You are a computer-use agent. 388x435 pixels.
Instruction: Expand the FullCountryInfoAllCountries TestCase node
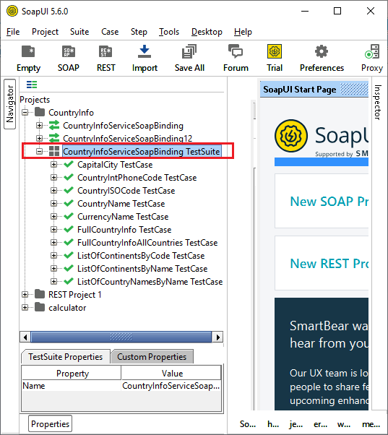coord(53,243)
